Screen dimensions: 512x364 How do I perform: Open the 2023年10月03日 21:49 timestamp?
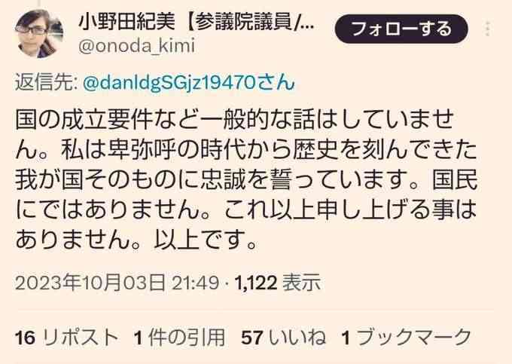[x=117, y=283]
